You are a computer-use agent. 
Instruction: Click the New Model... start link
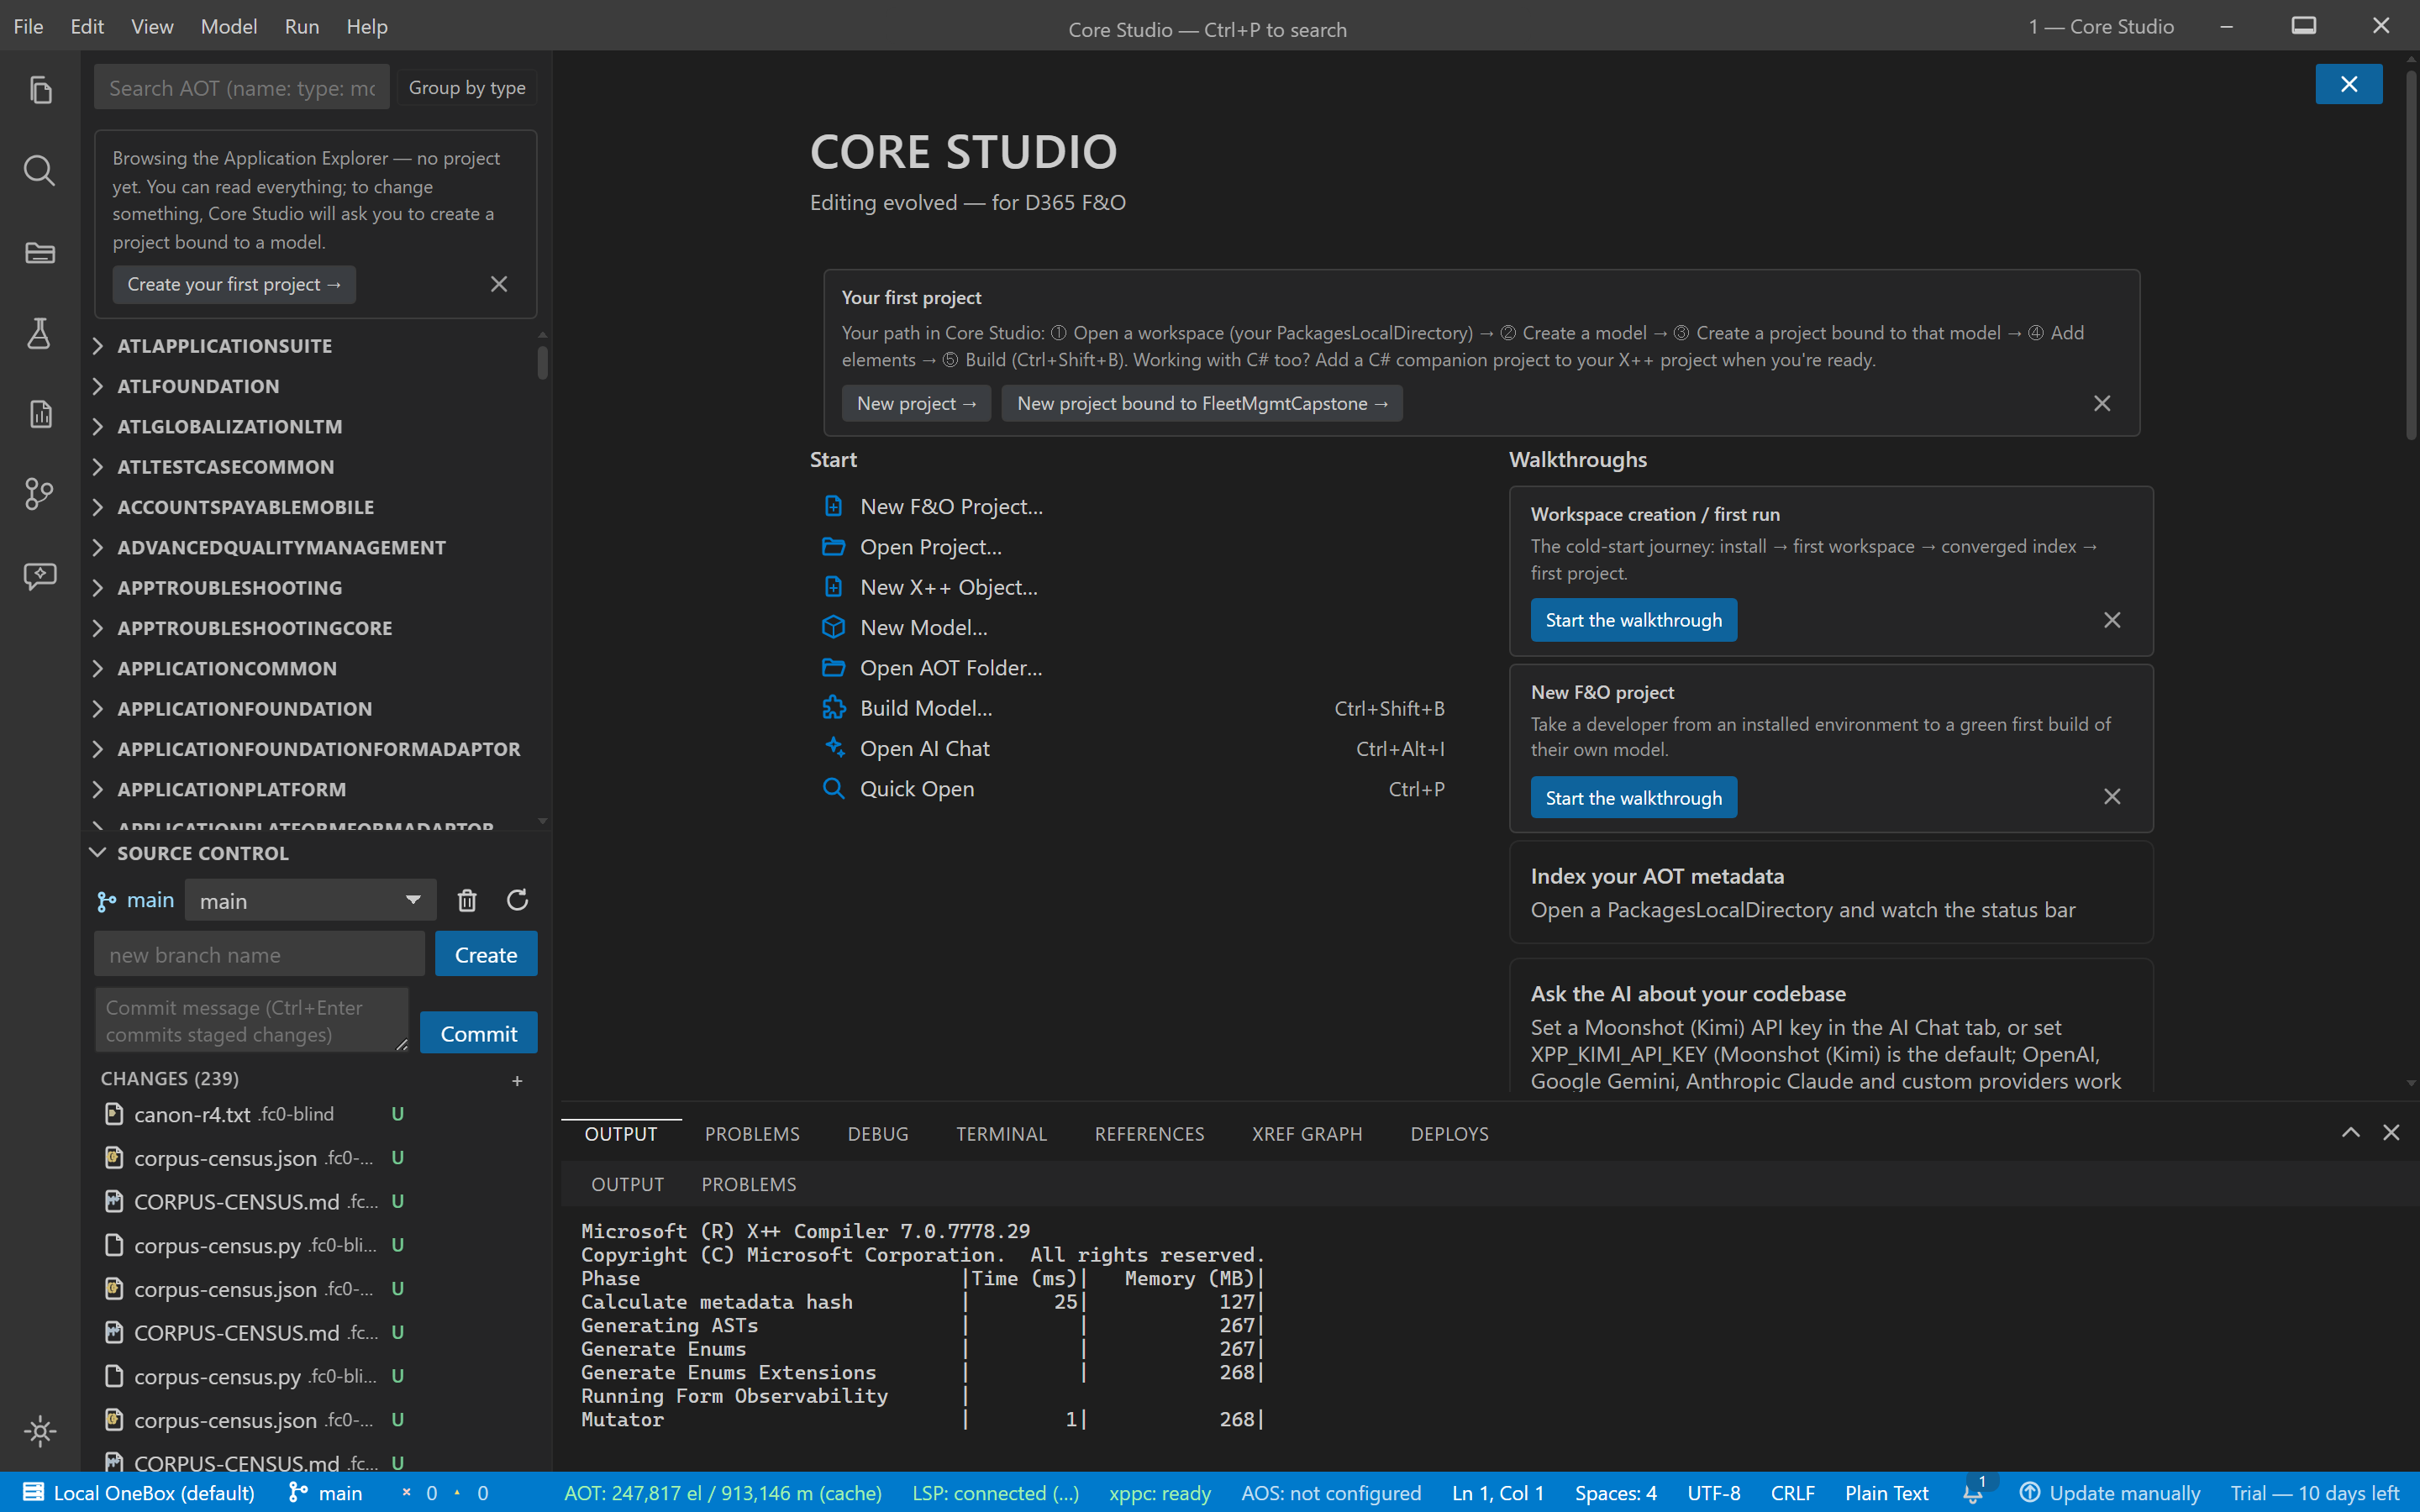tap(923, 627)
